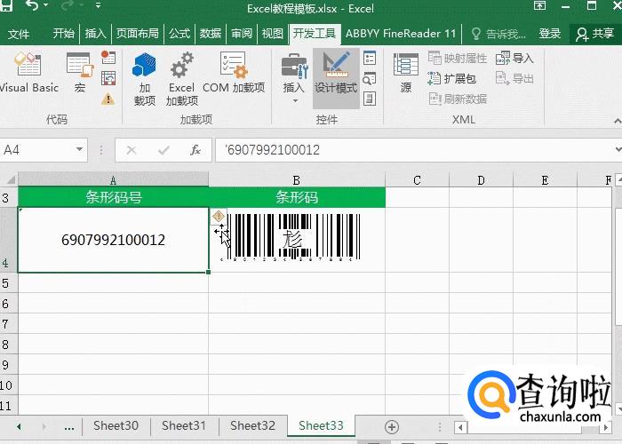Screen dimensions: 622x444
Task: Open Excel Add-ins (Excel 加载项)
Action: 181,79
